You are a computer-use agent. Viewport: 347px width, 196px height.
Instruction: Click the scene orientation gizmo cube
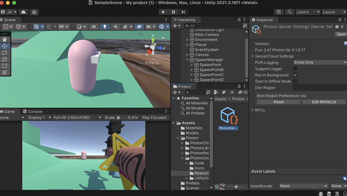152,47
